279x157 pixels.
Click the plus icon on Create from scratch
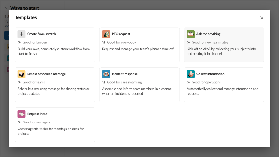[21, 34]
